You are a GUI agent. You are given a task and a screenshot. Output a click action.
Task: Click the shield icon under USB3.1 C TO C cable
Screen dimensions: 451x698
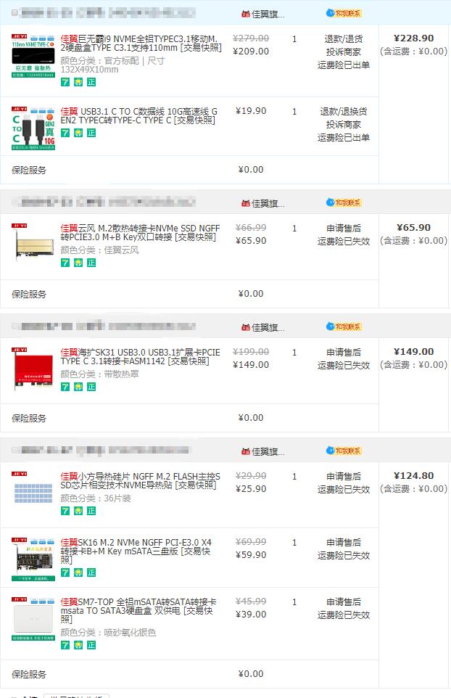tap(78, 133)
